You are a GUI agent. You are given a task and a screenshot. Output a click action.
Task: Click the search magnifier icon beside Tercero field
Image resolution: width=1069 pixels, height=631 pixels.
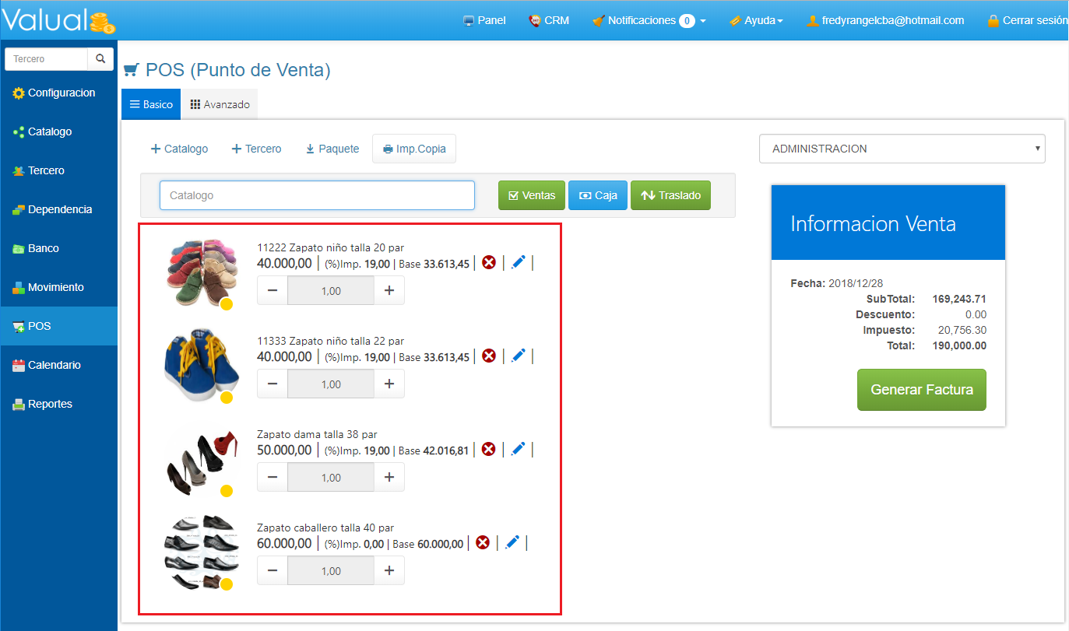pos(100,59)
